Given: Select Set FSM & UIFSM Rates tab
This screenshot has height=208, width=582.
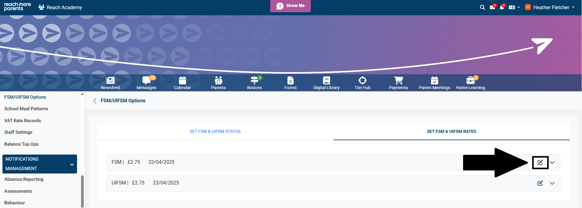Looking at the screenshot, I should (451, 131).
